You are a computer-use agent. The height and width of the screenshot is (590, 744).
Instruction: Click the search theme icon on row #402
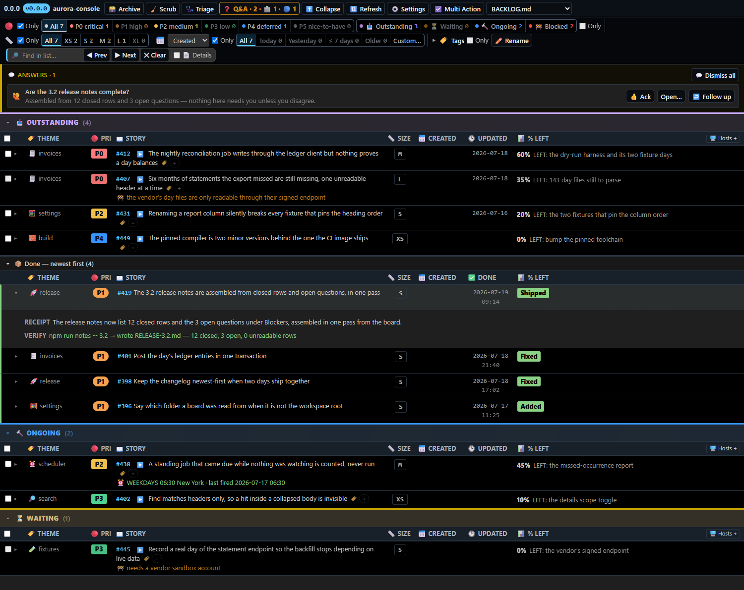32,499
